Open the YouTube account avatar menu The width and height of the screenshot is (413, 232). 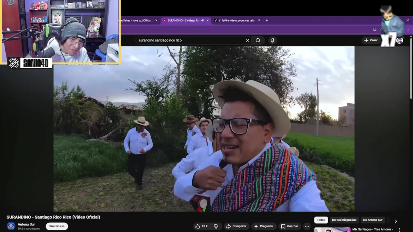pos(399,40)
